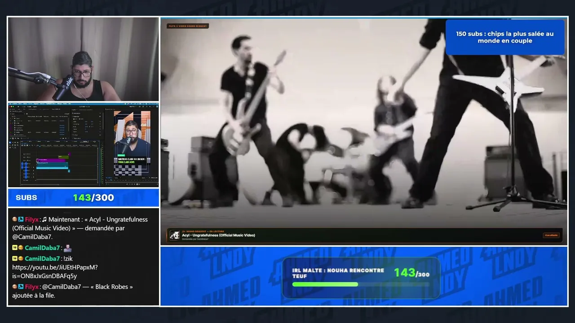Select the purple clip in the Premiere timeline
This screenshot has height=323, width=575.
(51, 160)
